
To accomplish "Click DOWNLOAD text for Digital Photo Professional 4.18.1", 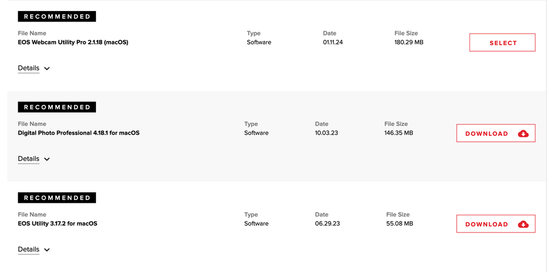I will tap(487, 134).
